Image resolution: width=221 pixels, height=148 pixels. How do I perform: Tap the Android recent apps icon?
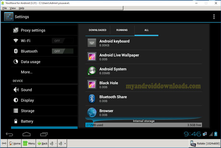point(44,134)
